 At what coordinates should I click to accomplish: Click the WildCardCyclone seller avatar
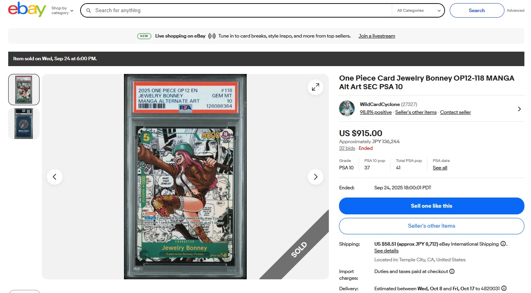(347, 108)
